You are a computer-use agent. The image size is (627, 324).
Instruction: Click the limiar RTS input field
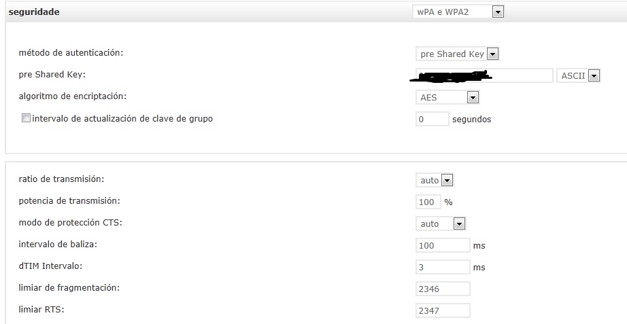[x=443, y=310]
